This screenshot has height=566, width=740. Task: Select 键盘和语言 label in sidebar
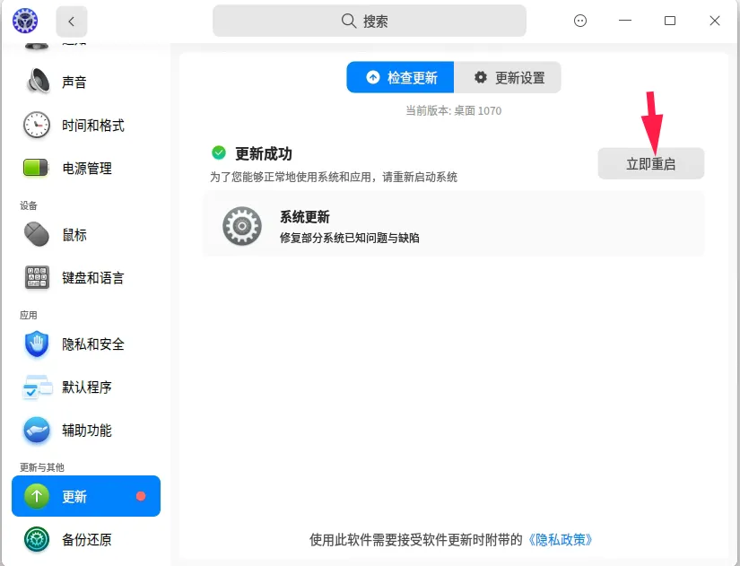tap(93, 278)
